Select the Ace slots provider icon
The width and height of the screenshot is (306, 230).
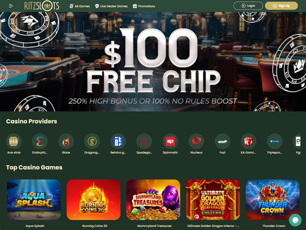[14, 141]
